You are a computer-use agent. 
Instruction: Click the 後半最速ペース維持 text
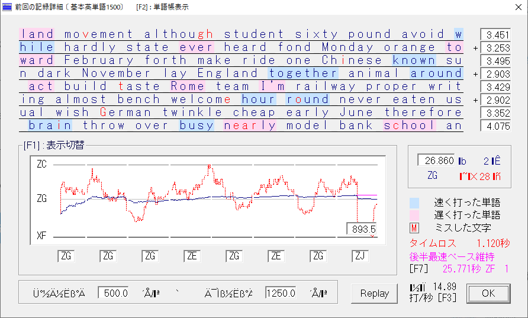[452, 256]
